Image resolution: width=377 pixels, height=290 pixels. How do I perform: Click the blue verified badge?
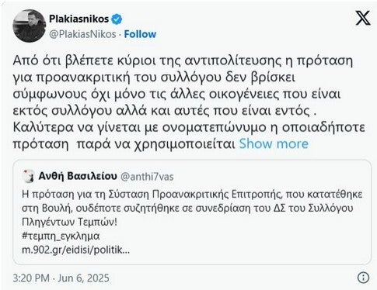(x=117, y=19)
